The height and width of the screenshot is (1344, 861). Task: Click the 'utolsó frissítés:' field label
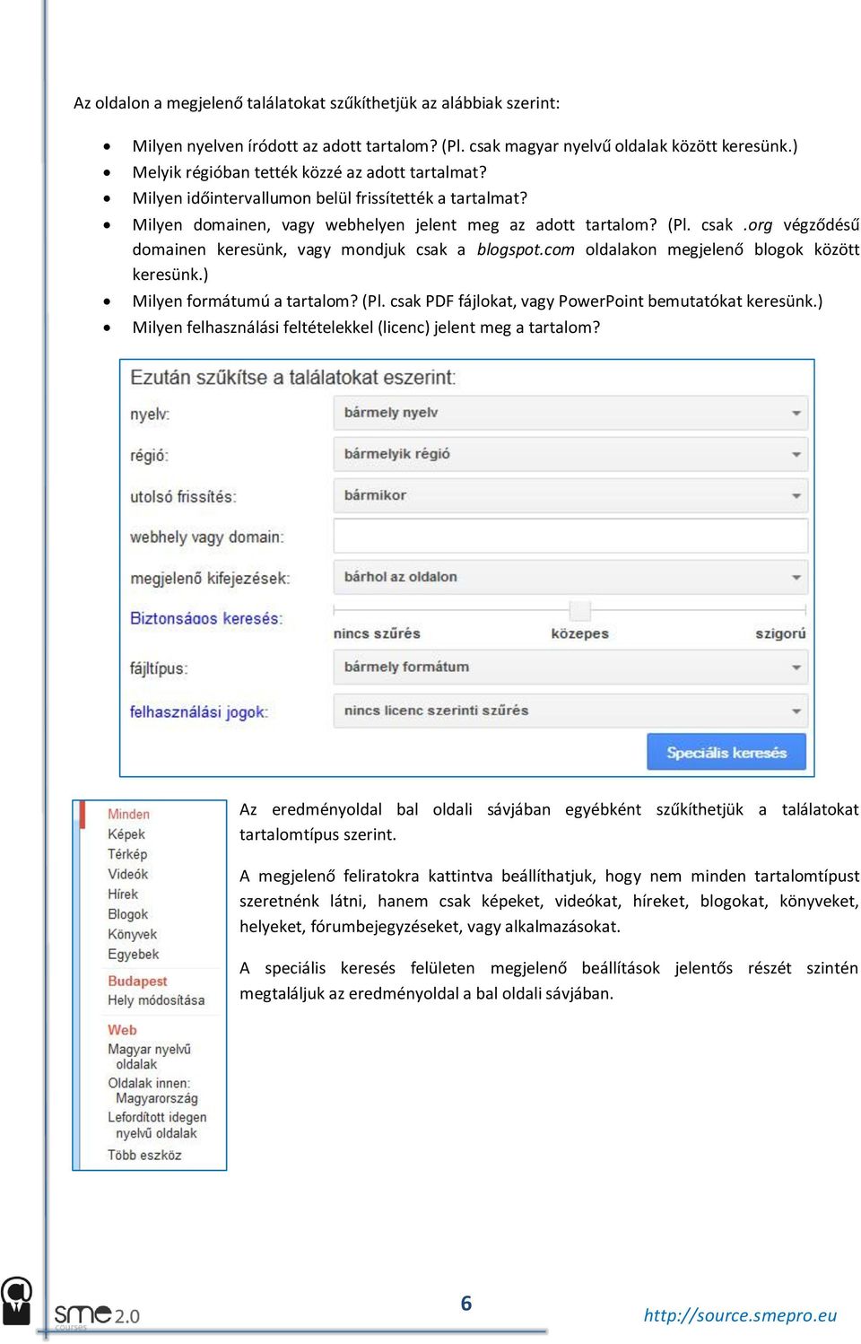coord(183,496)
